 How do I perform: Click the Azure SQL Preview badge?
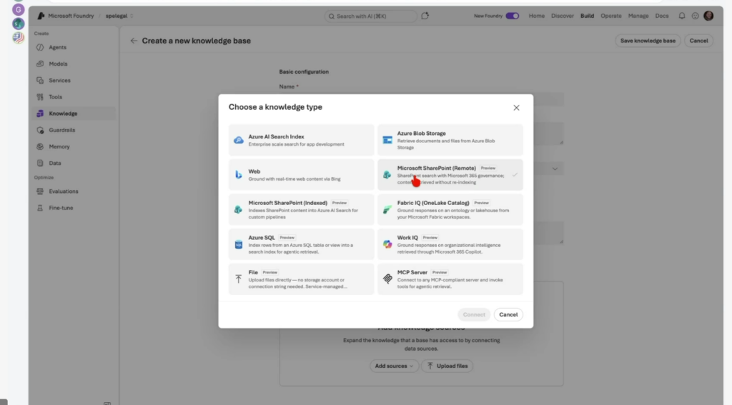point(287,237)
